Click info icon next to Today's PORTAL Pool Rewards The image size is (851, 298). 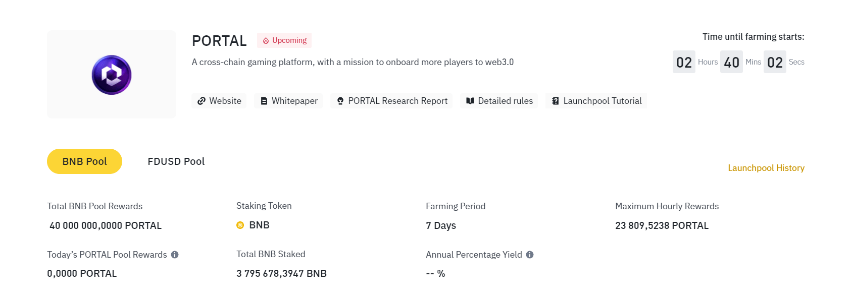175,255
